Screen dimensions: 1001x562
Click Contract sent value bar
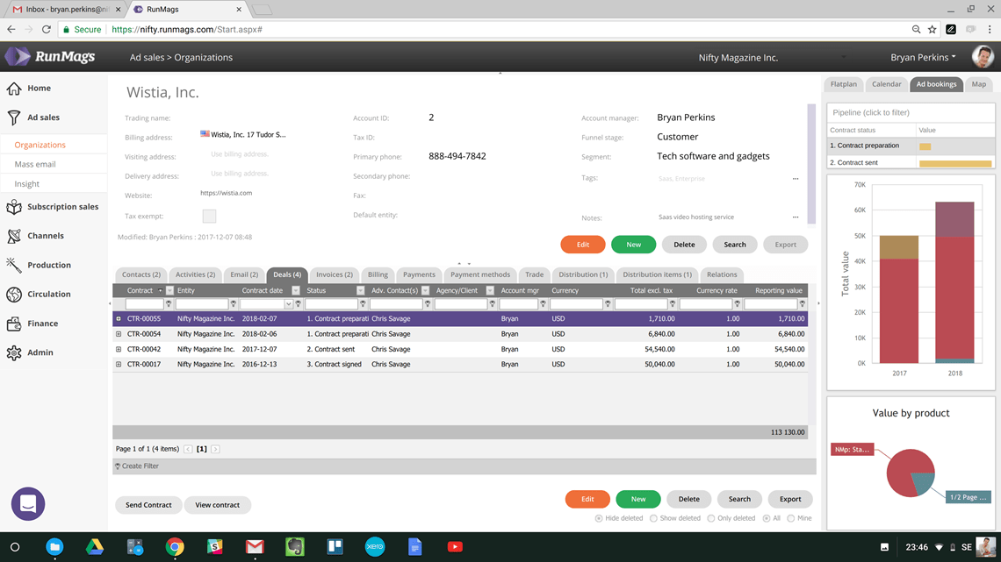(x=955, y=163)
